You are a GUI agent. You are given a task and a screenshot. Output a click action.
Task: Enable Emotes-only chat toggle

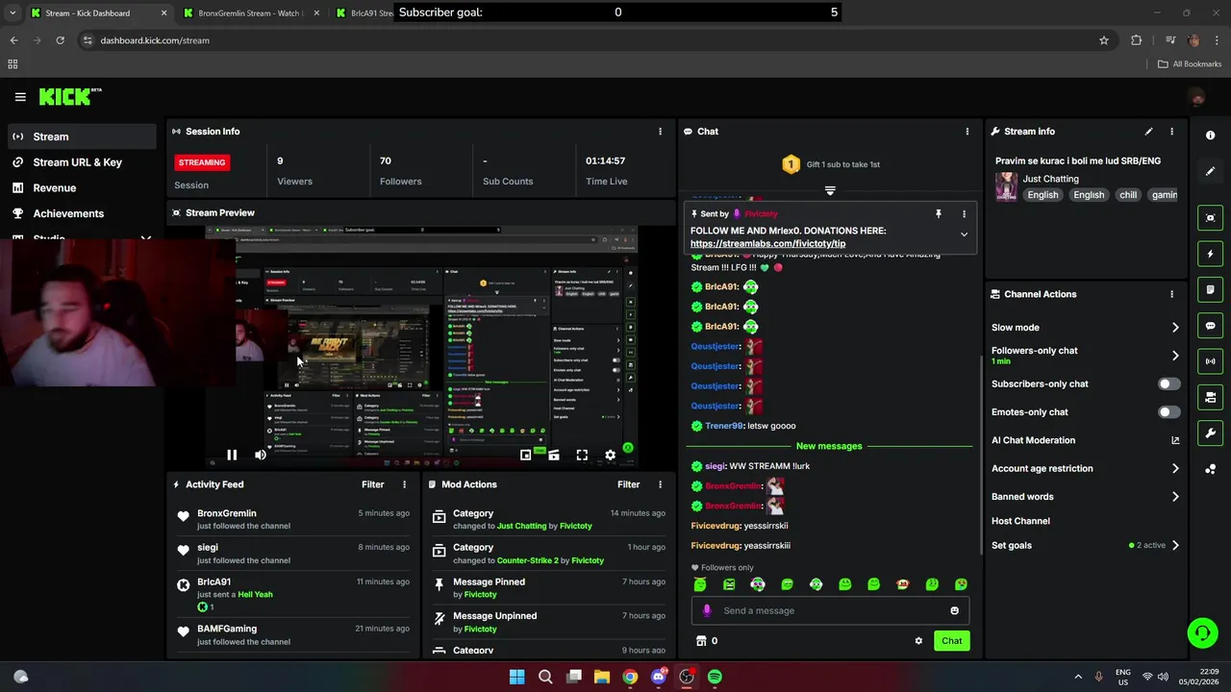click(1168, 412)
